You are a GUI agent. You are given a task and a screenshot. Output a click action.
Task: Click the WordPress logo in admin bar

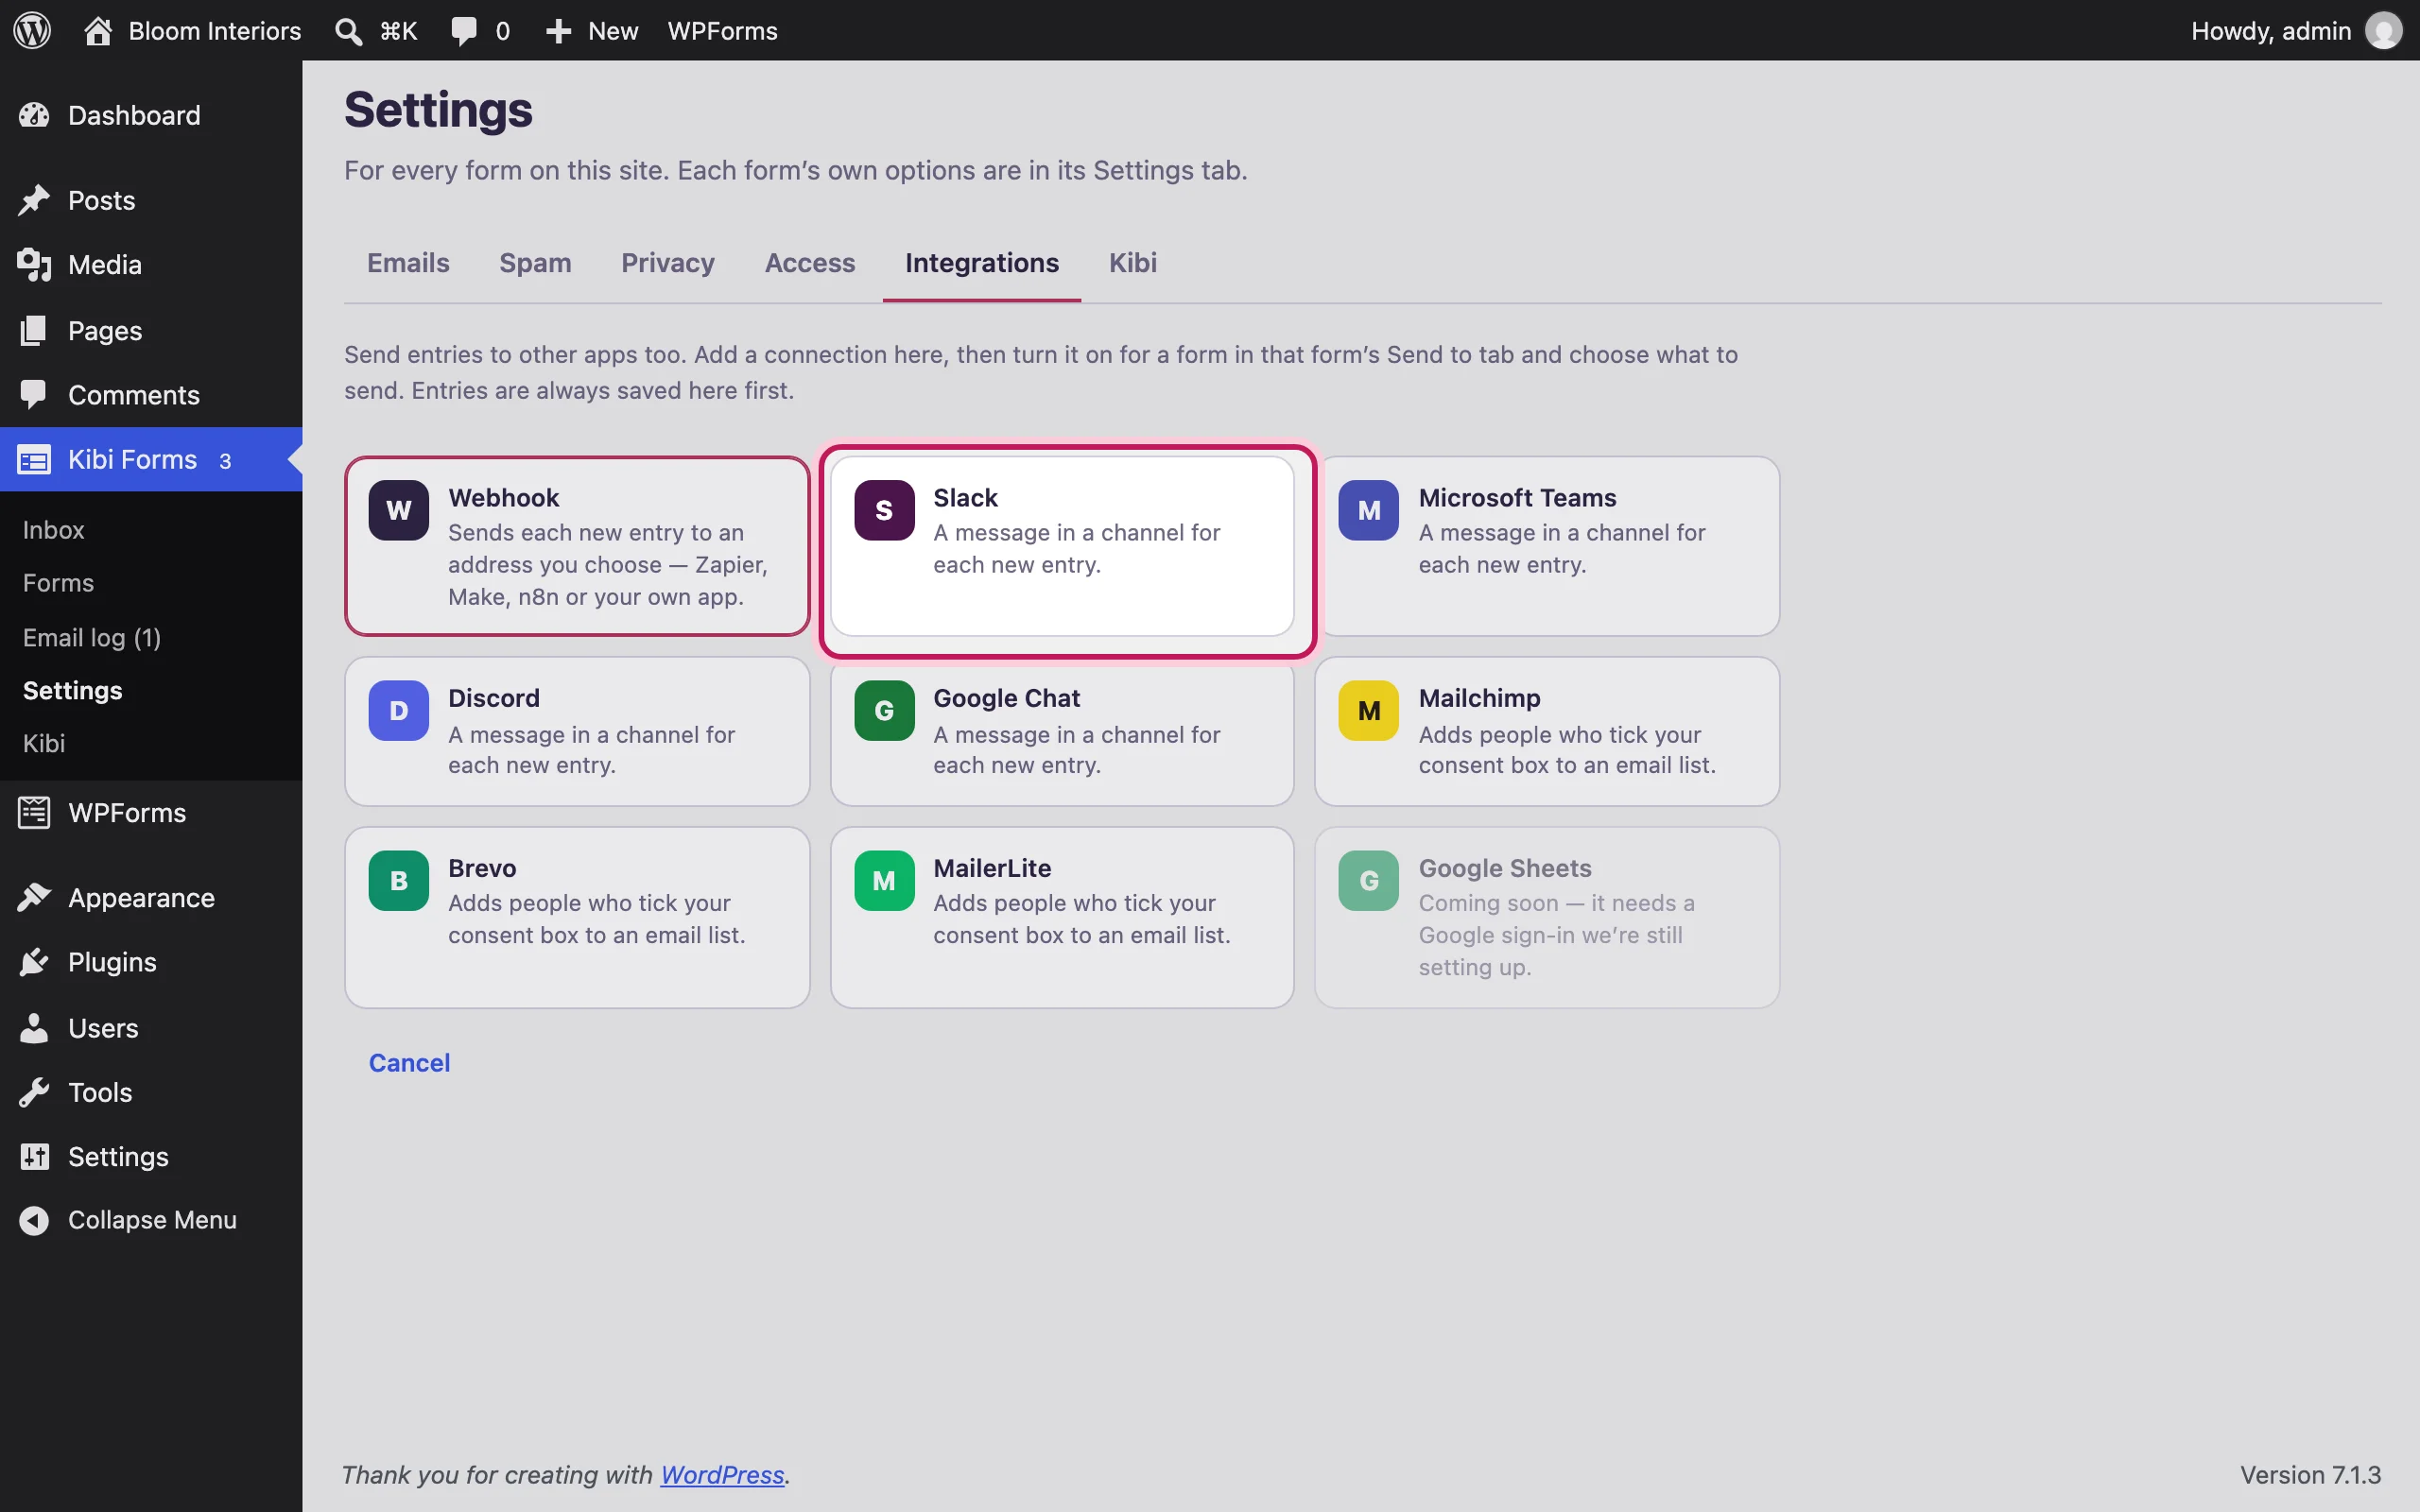32,30
